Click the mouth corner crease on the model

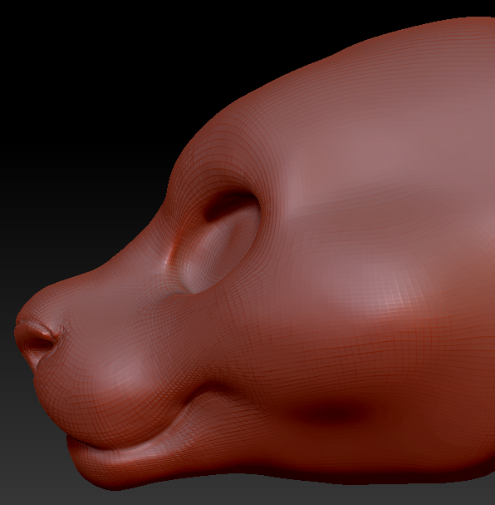[x=210, y=389]
